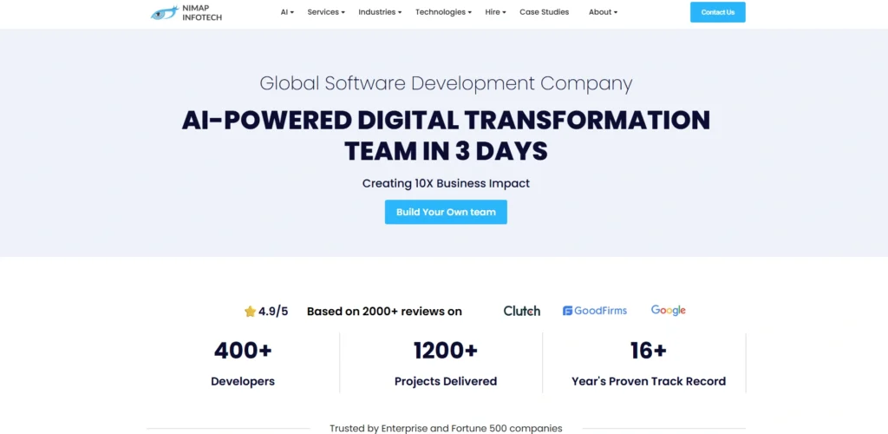The image size is (888, 434).
Task: Open the GoodFirms reviews logo
Action: click(595, 311)
